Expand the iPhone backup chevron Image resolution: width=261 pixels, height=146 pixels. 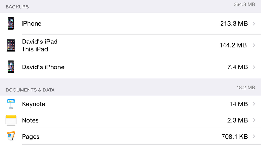click(254, 23)
